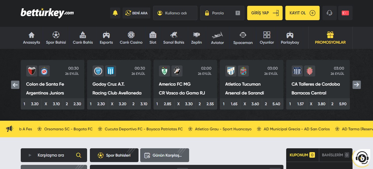Focus the Kullanıcı adı username field

175,13
